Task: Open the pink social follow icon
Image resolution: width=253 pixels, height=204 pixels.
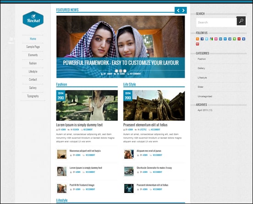Action: pos(216,39)
